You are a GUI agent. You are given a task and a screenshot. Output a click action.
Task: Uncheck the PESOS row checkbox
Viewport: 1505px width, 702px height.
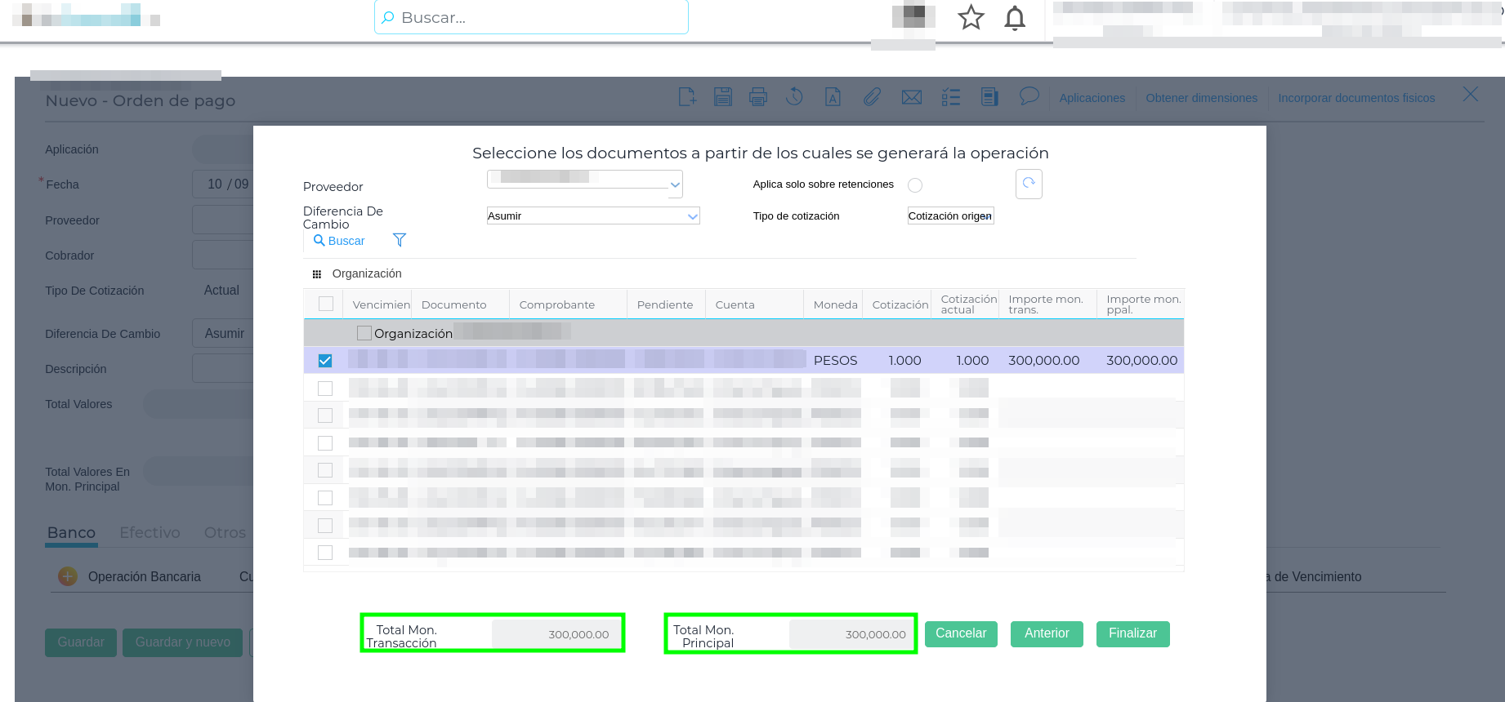tap(325, 360)
